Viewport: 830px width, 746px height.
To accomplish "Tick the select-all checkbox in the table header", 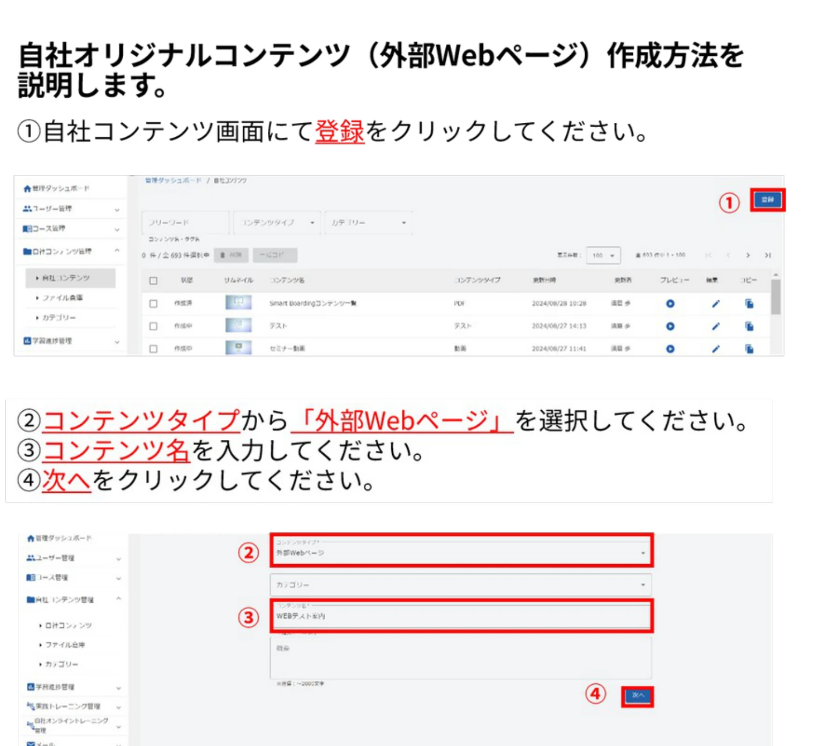I will click(153, 280).
